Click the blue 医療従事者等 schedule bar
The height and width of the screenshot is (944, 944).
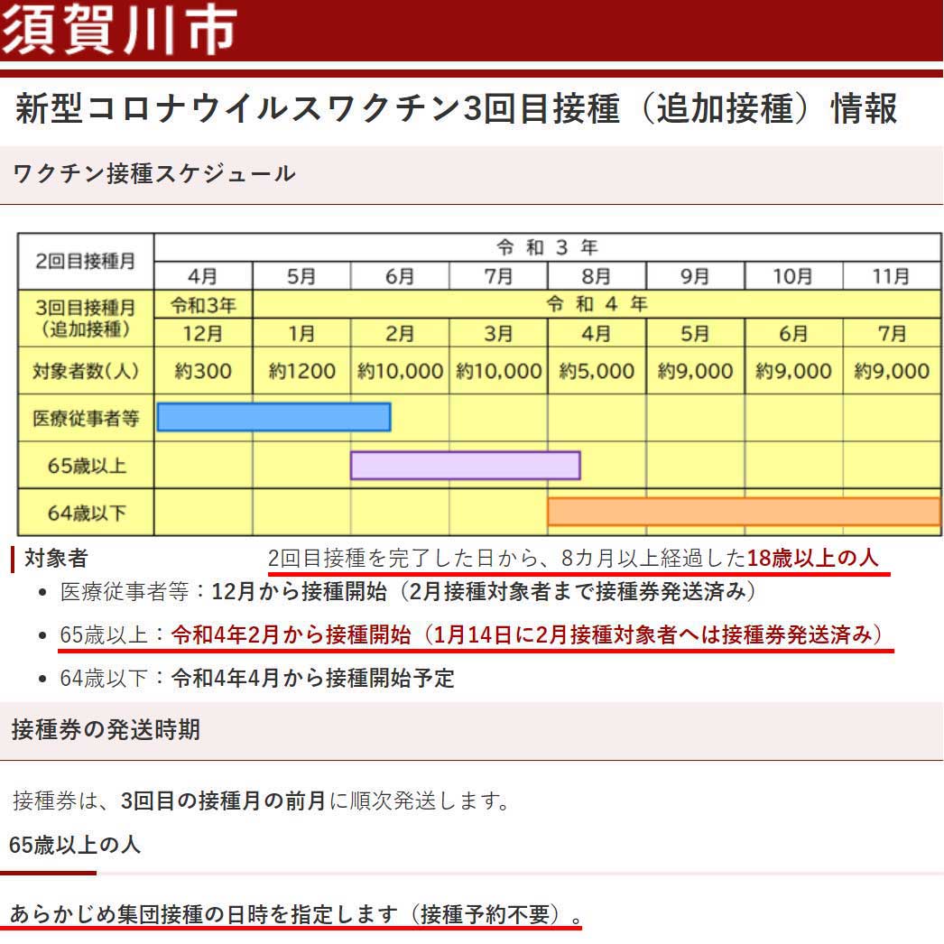(x=274, y=417)
